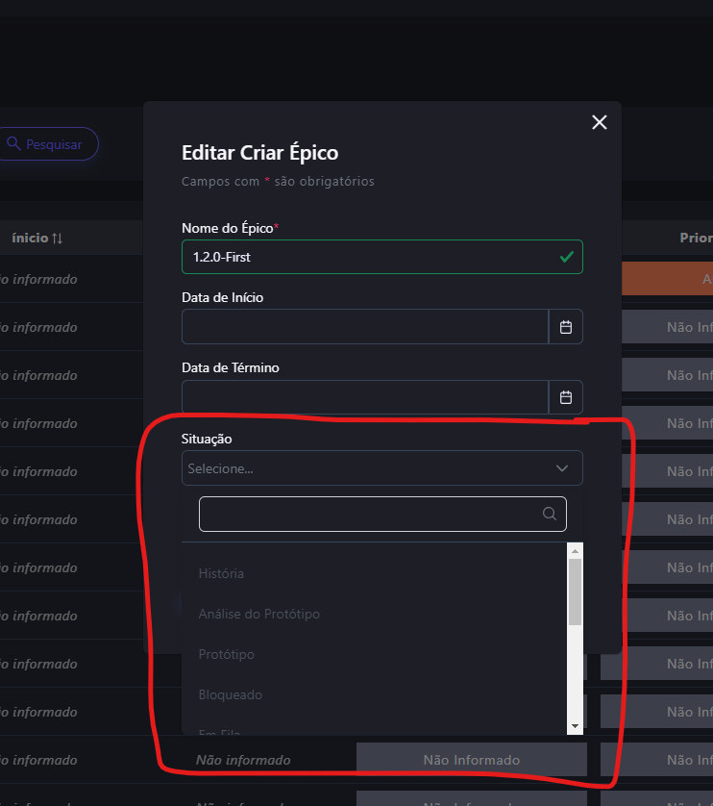713x806 pixels.
Task: Click the dropdown list scrollbar down arrow
Action: point(576,726)
